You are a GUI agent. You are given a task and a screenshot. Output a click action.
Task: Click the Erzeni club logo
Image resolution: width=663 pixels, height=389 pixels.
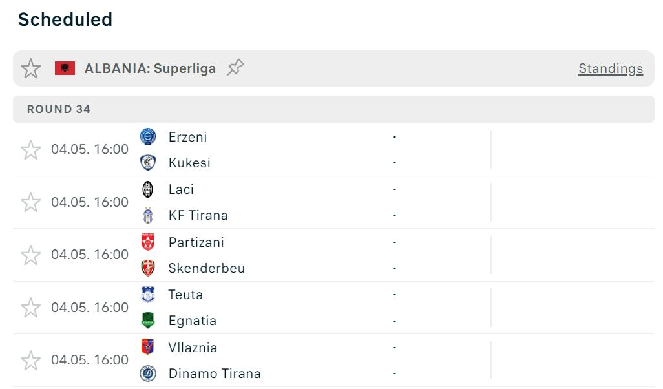point(148,137)
